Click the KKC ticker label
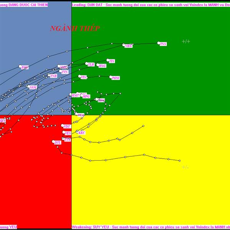The image size is (230, 230). point(82,133)
